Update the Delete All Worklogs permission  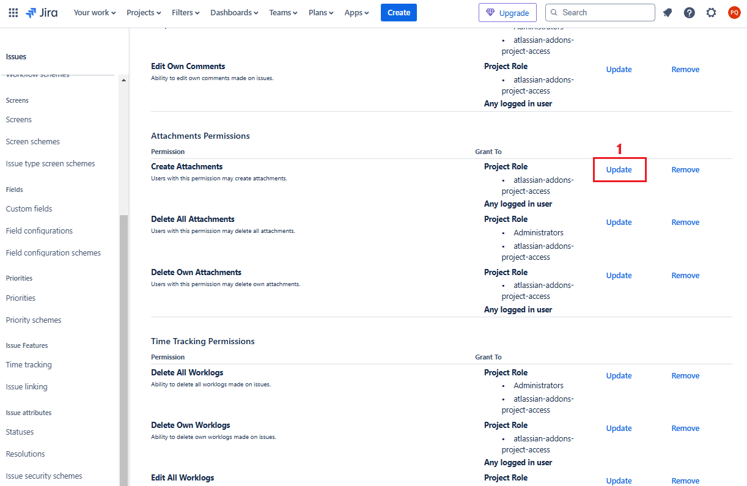tap(619, 376)
